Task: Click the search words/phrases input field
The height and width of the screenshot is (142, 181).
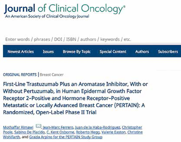Action: [x=92, y=39]
